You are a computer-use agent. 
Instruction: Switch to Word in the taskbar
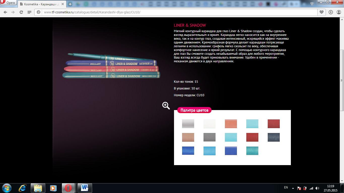(85, 188)
